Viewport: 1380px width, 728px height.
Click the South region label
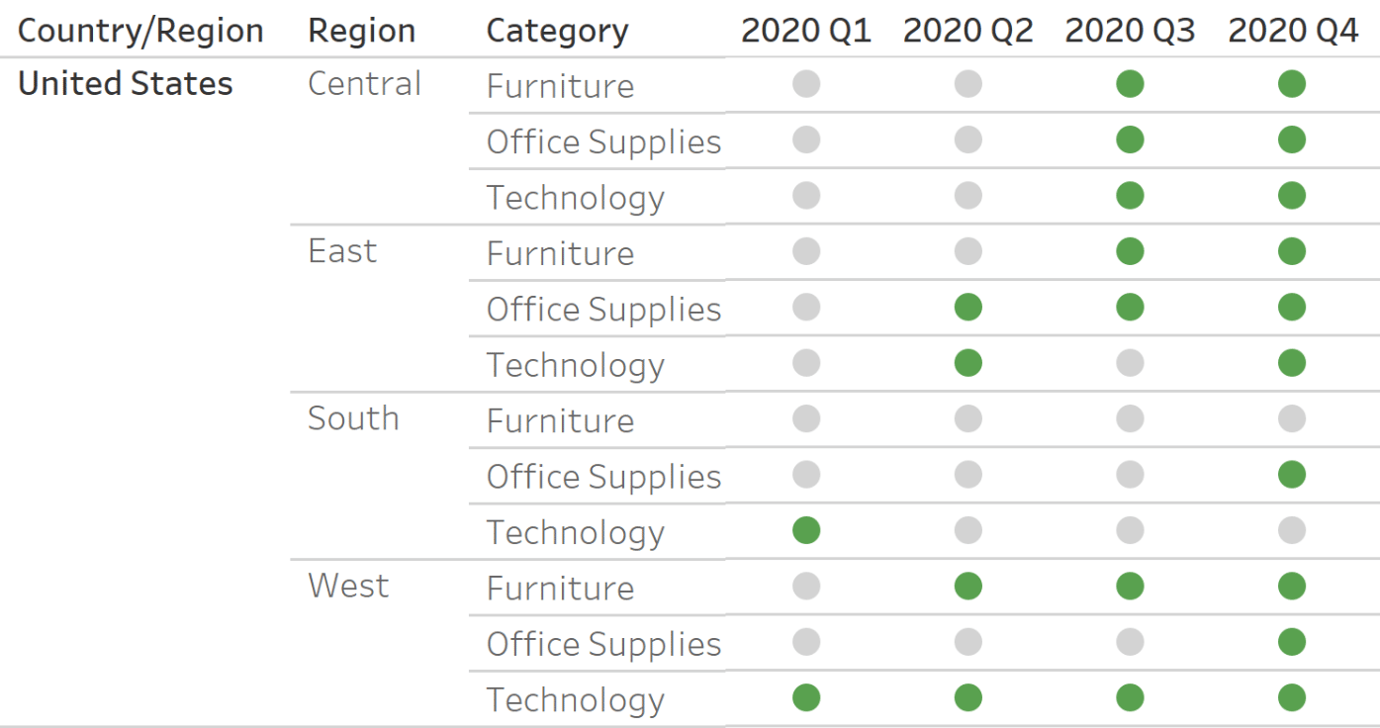353,418
